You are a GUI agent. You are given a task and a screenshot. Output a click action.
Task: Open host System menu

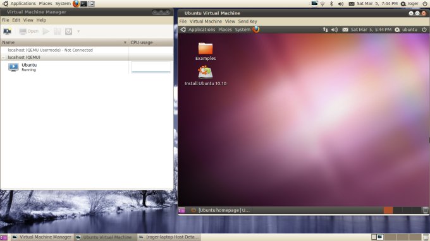click(63, 4)
